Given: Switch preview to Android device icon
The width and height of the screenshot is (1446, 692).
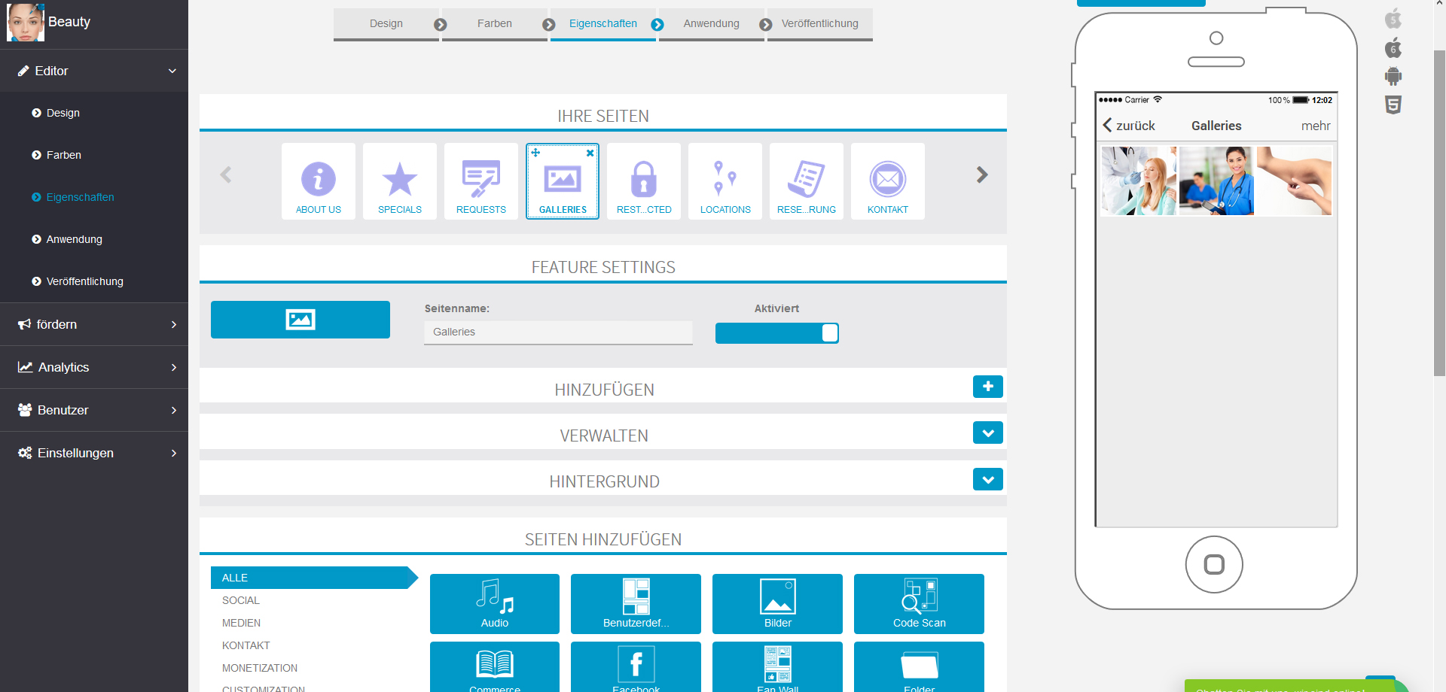Looking at the screenshot, I should 1393,76.
